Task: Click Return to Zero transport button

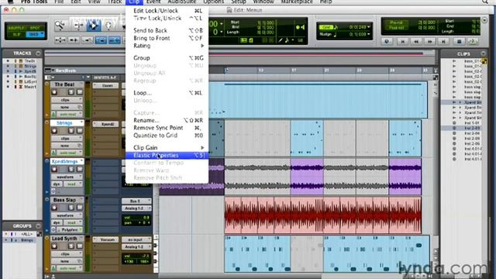Action: (403, 41)
